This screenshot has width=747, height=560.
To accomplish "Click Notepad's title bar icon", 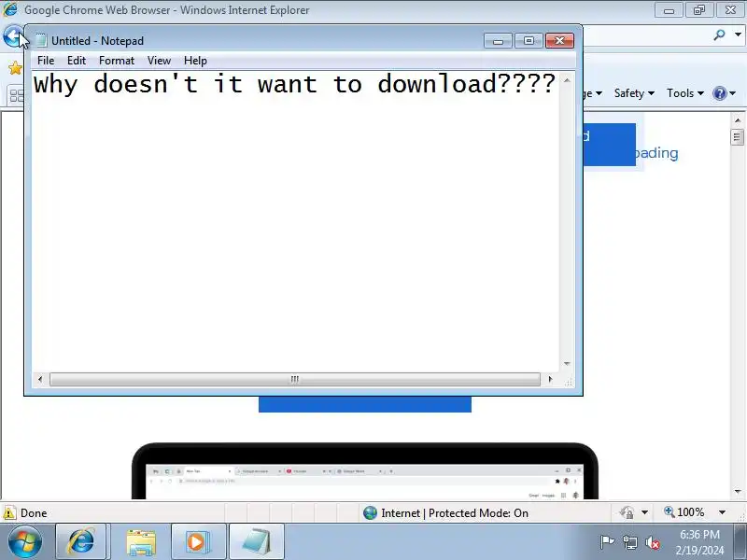I will coord(41,40).
